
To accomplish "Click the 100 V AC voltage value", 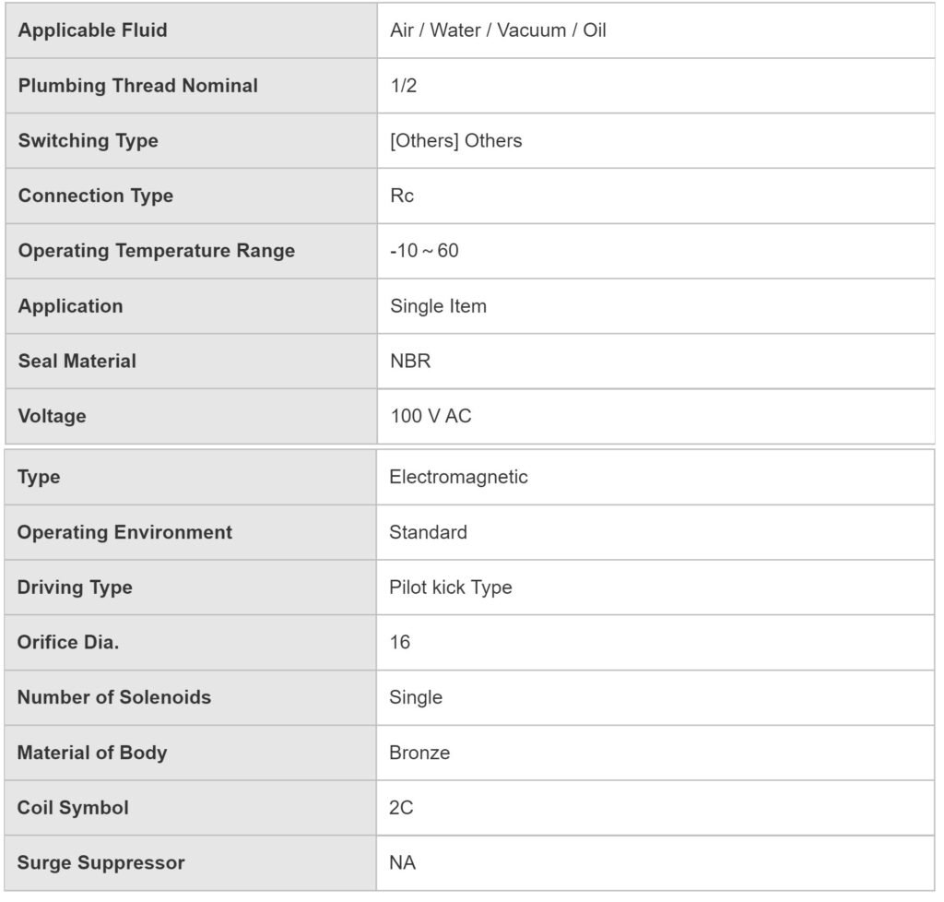I will click(x=431, y=416).
